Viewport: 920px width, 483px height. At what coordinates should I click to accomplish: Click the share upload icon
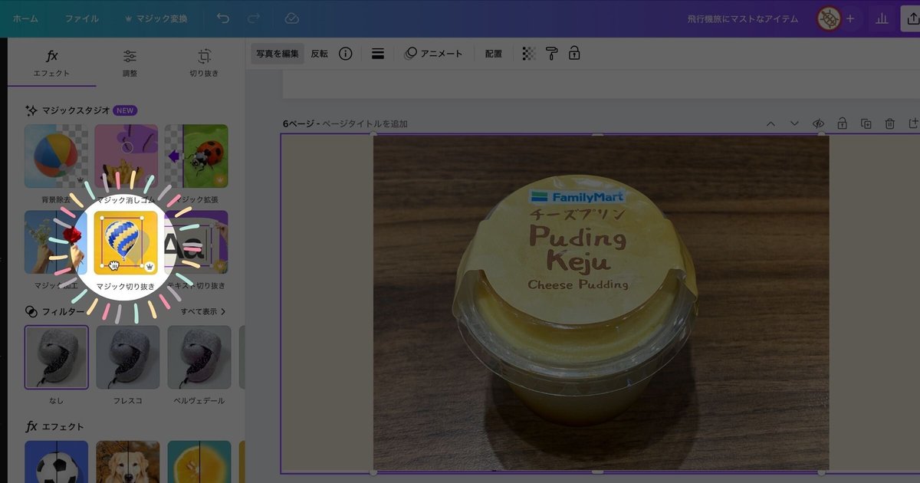click(x=912, y=18)
